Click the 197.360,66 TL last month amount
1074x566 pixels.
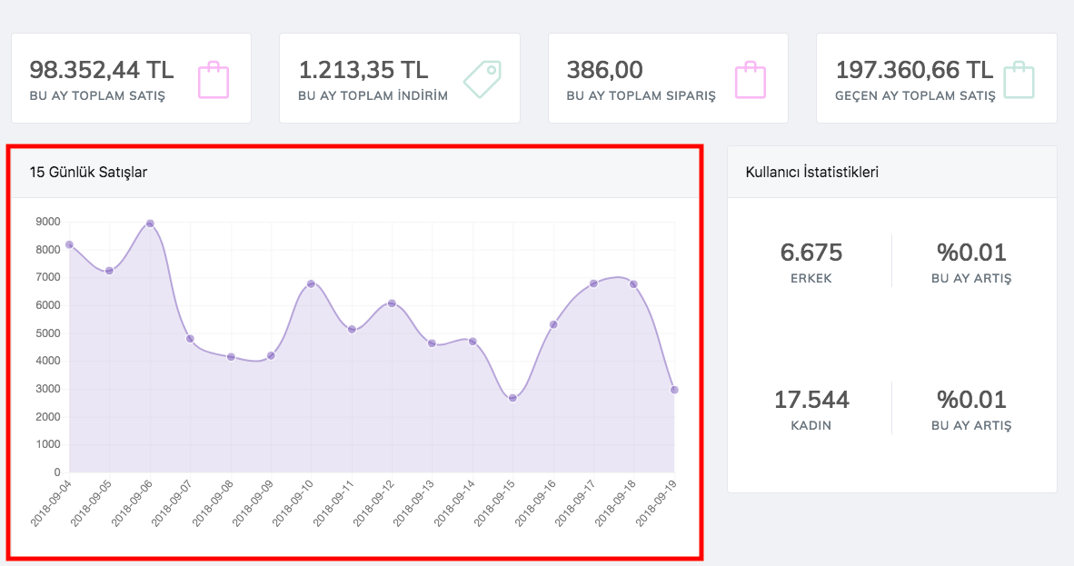point(914,70)
